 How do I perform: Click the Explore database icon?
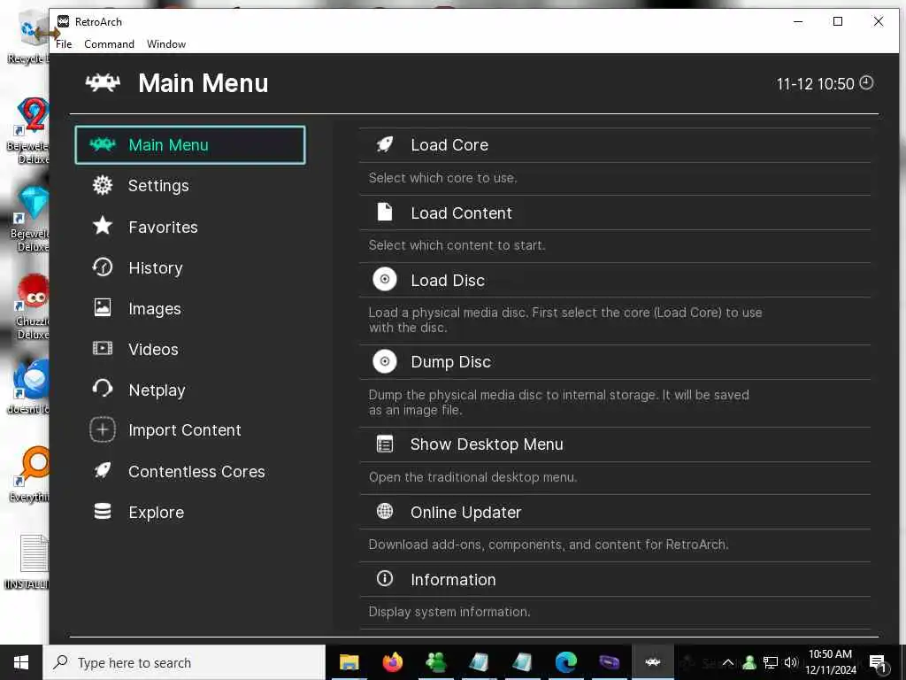103,512
